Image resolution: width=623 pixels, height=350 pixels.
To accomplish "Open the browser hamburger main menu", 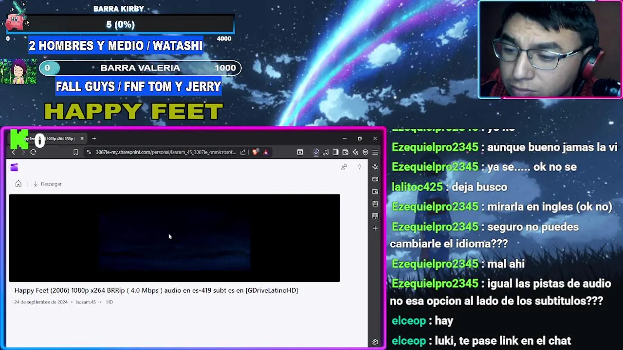I will coord(375,152).
